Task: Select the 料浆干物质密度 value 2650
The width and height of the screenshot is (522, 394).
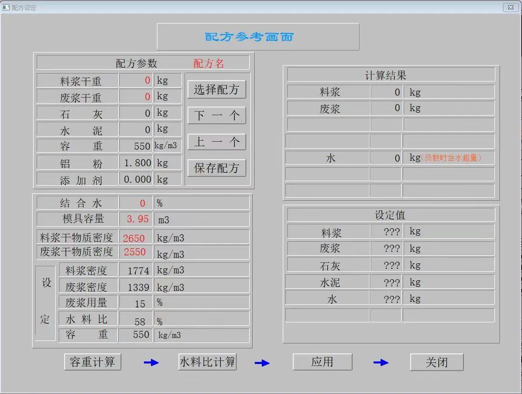Action: click(136, 236)
